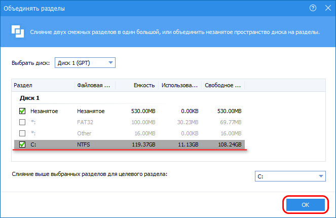This screenshot has width=336, height=218.
Task: Uncheck the Незанятое partition checkbox
Action: click(22, 111)
